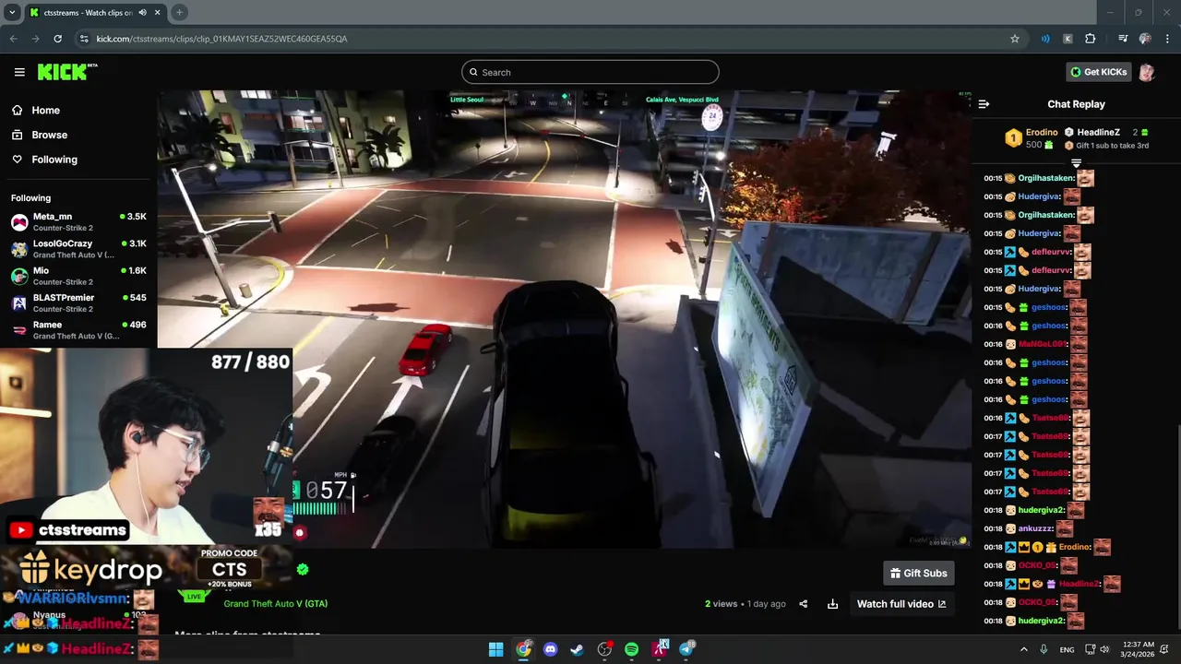The image size is (1181, 664).
Task: Open Grand Theft Auto V category link
Action: coord(275,603)
